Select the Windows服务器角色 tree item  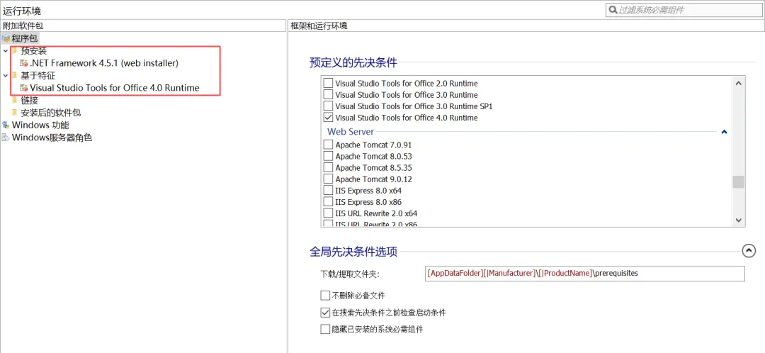click(52, 138)
